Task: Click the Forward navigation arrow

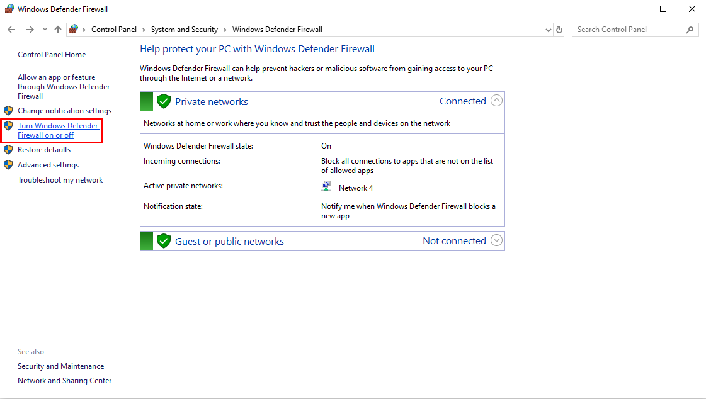Action: tap(30, 30)
